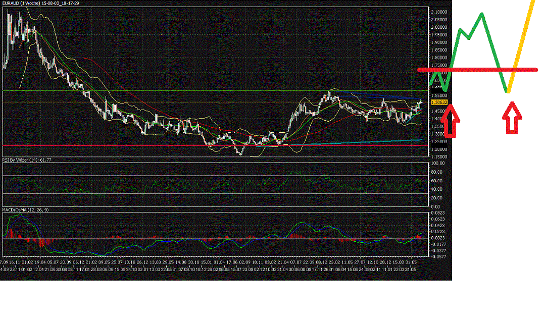Click the 1.35000 price axis value
544x317 pixels.
(x=439, y=127)
